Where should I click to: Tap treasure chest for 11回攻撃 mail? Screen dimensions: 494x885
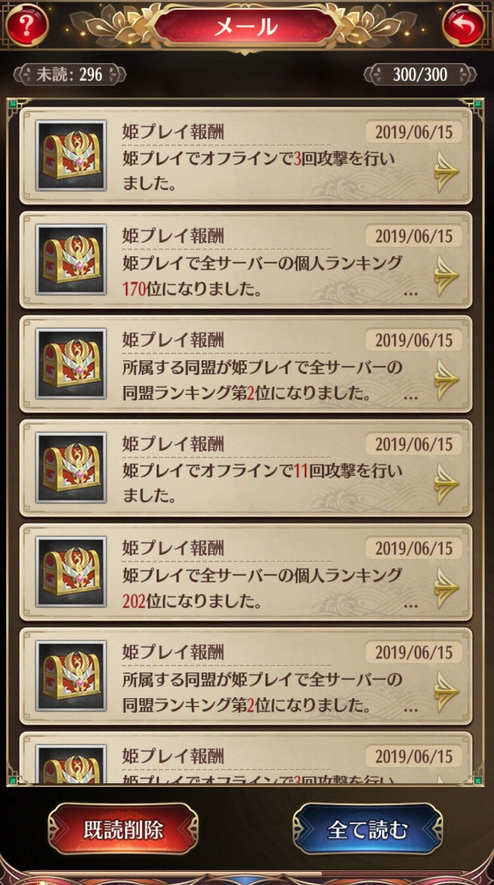[71, 468]
